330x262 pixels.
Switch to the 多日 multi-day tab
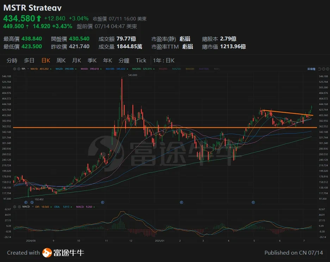click(29, 61)
